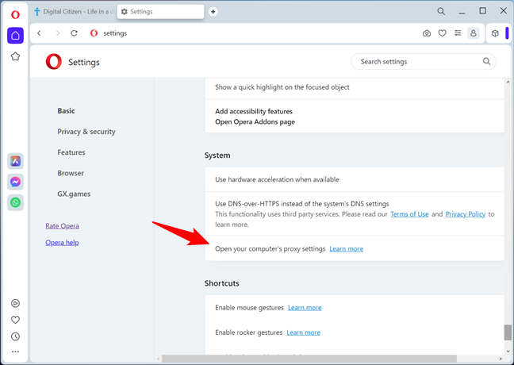
Task: Launch Aria AI from the sidebar
Action: tap(15, 161)
